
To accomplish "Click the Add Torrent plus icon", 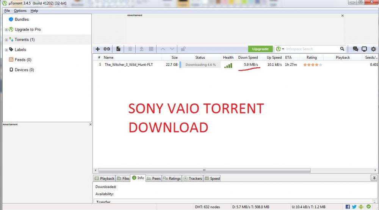I will pyautogui.click(x=98, y=49).
